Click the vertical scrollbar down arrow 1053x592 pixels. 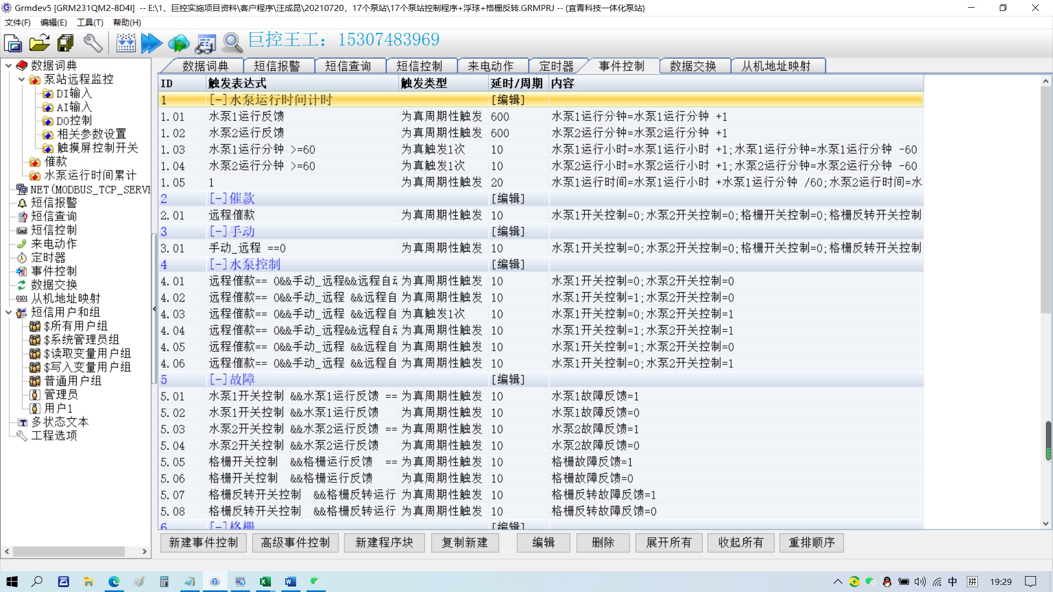(x=1045, y=523)
